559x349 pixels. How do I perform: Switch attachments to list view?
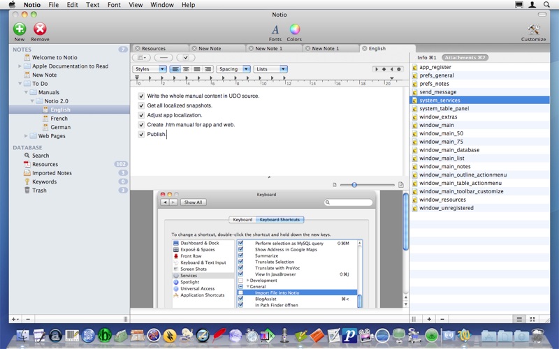tap(519, 319)
